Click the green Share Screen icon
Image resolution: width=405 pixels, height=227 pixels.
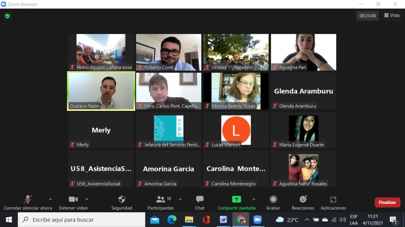[236, 199]
